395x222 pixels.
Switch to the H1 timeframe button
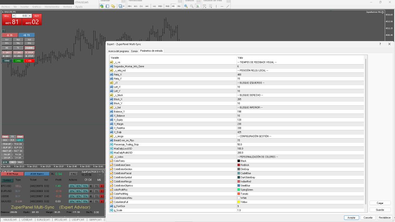154,6
